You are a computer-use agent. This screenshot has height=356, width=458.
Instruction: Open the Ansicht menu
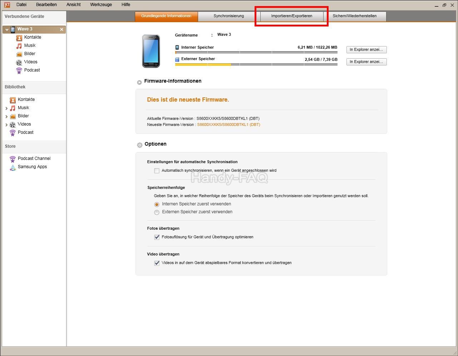(x=74, y=5)
